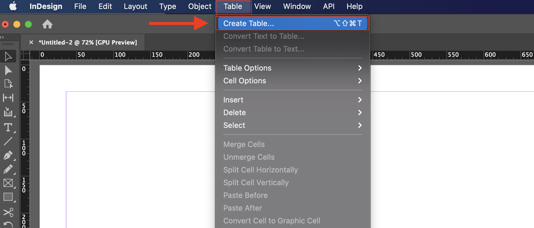This screenshot has height=228, width=534.
Task: Select the Page tool
Action: pyautogui.click(x=8, y=84)
